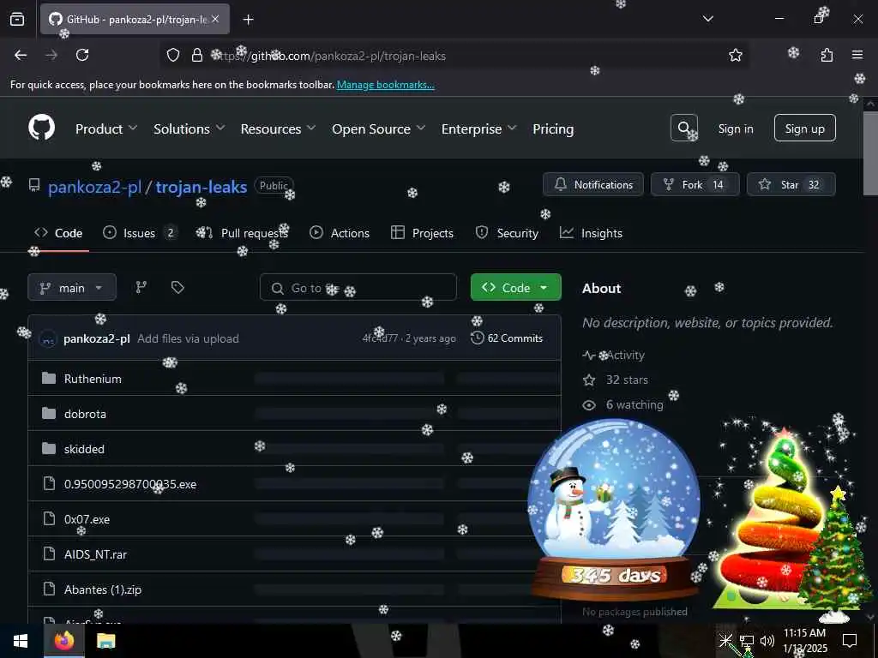
Task: Switch to the Issues tab
Action: click(140, 233)
